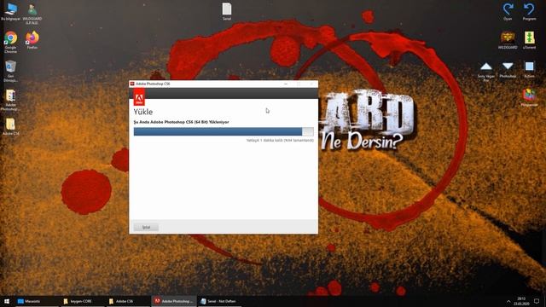Open the Windows Start button
546x307 pixels.
(x=7, y=301)
